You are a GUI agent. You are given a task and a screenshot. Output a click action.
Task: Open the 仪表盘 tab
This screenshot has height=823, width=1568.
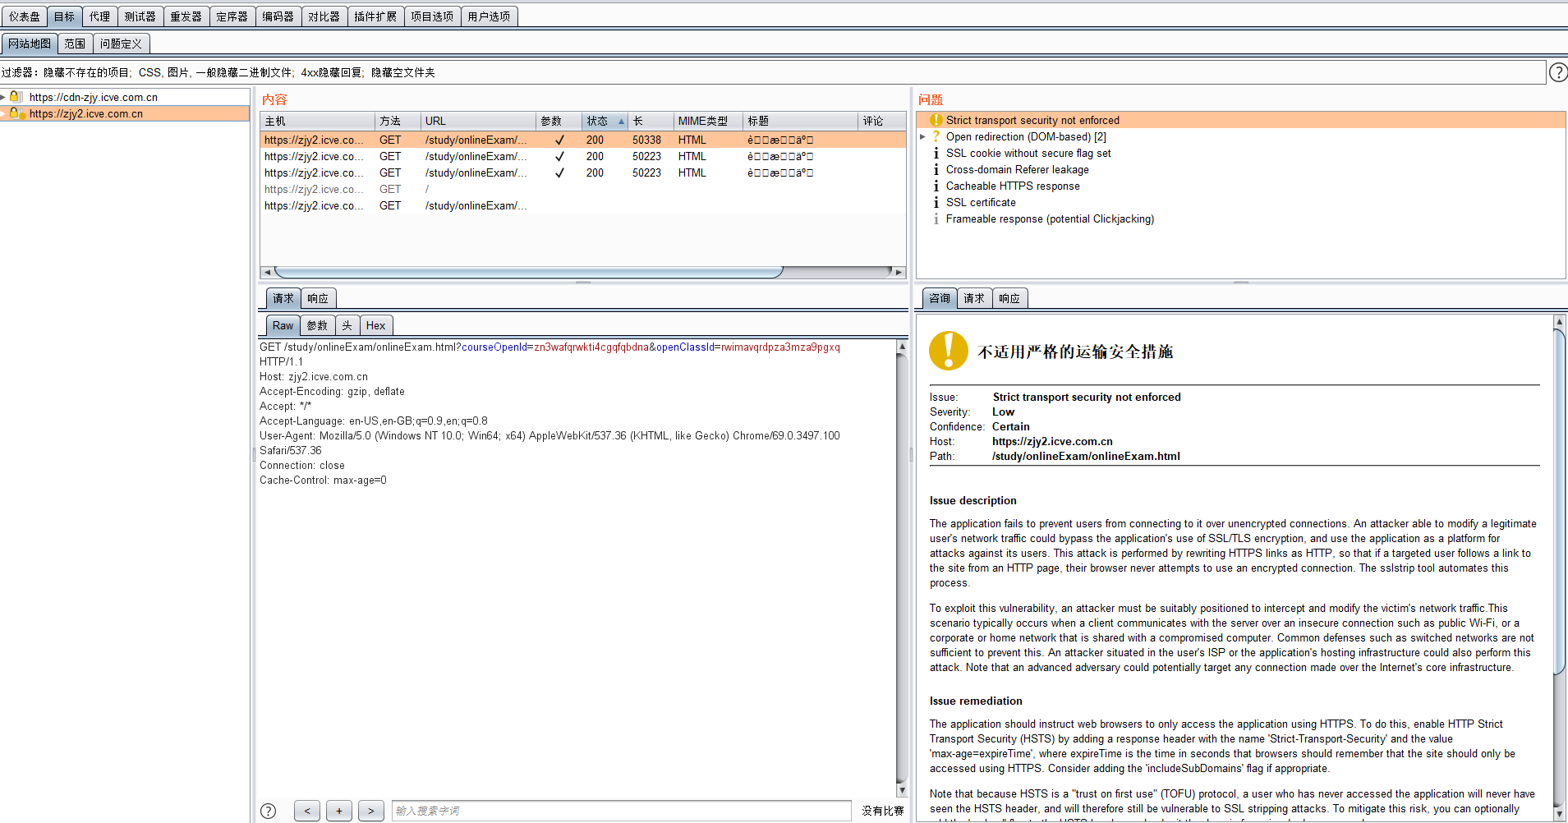[x=25, y=16]
